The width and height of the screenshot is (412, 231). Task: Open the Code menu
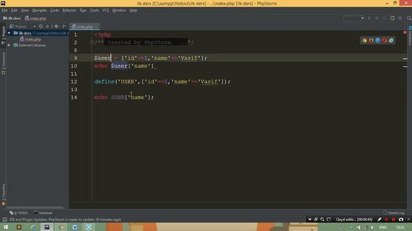[54, 10]
